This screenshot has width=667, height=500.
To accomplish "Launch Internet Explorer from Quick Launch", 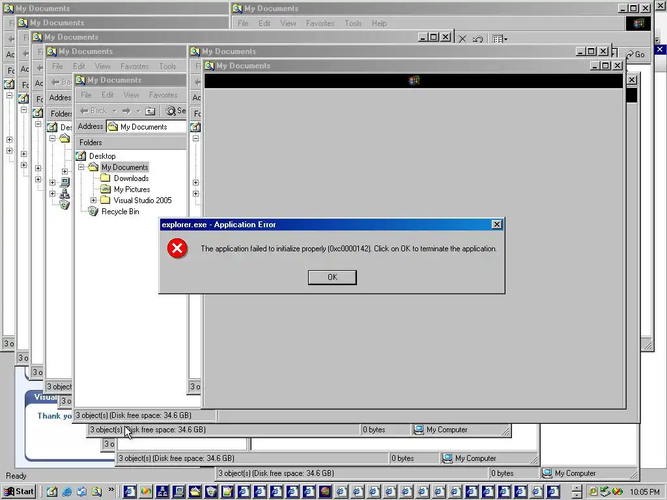I will (x=67, y=492).
